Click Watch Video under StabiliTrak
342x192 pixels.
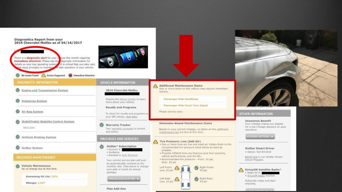[29, 127]
